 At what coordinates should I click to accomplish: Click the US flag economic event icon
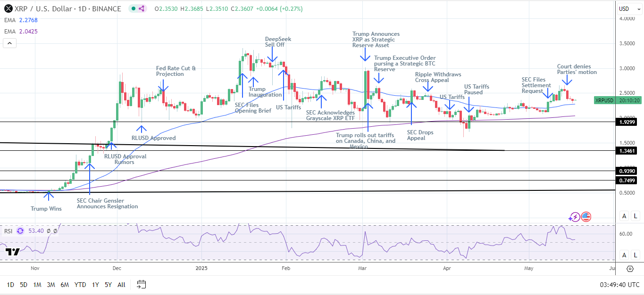pyautogui.click(x=585, y=217)
